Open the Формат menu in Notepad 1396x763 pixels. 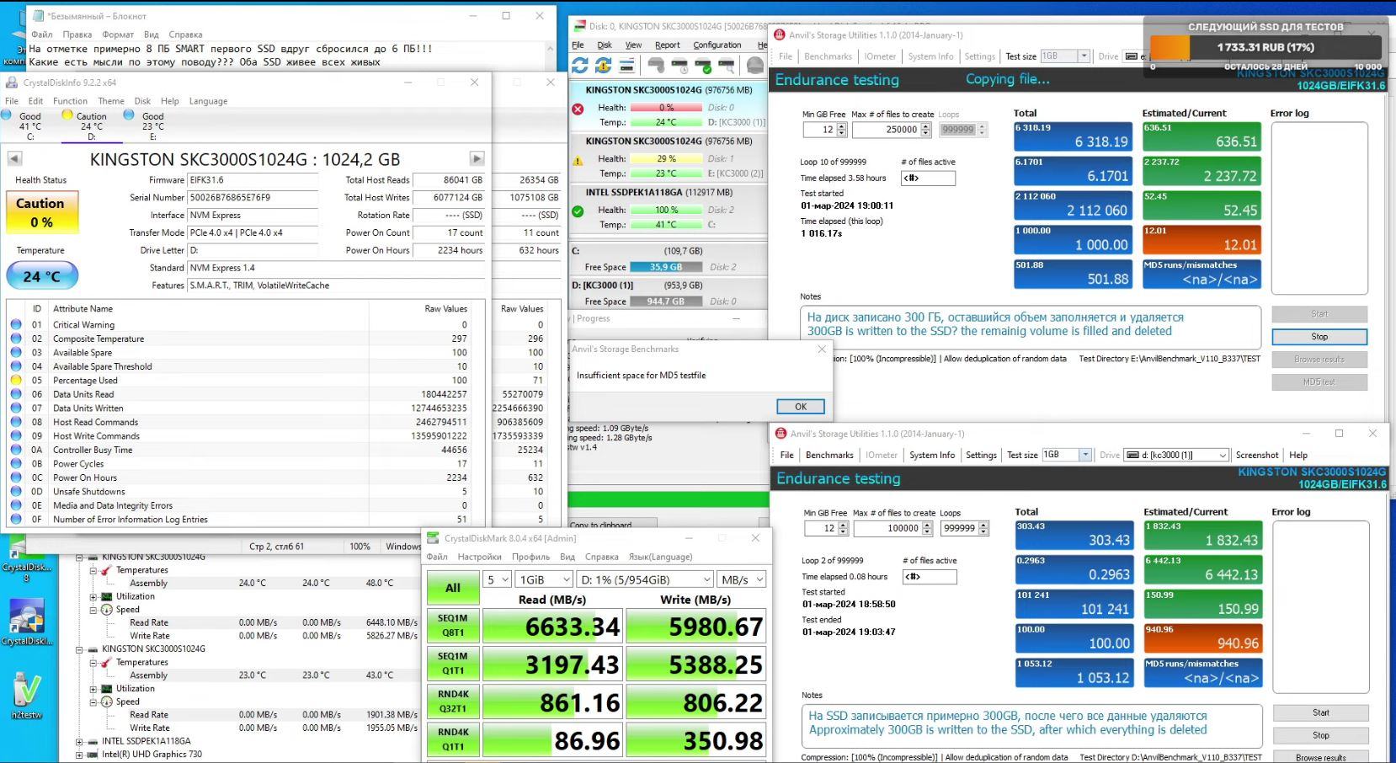click(x=118, y=35)
